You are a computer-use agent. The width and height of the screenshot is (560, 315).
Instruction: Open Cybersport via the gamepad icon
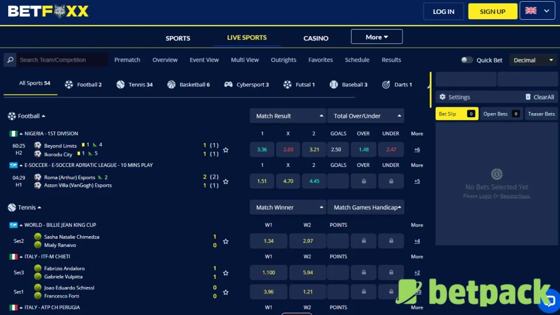(x=229, y=85)
